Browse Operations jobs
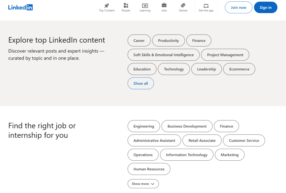This screenshot has width=286, height=193. click(143, 155)
